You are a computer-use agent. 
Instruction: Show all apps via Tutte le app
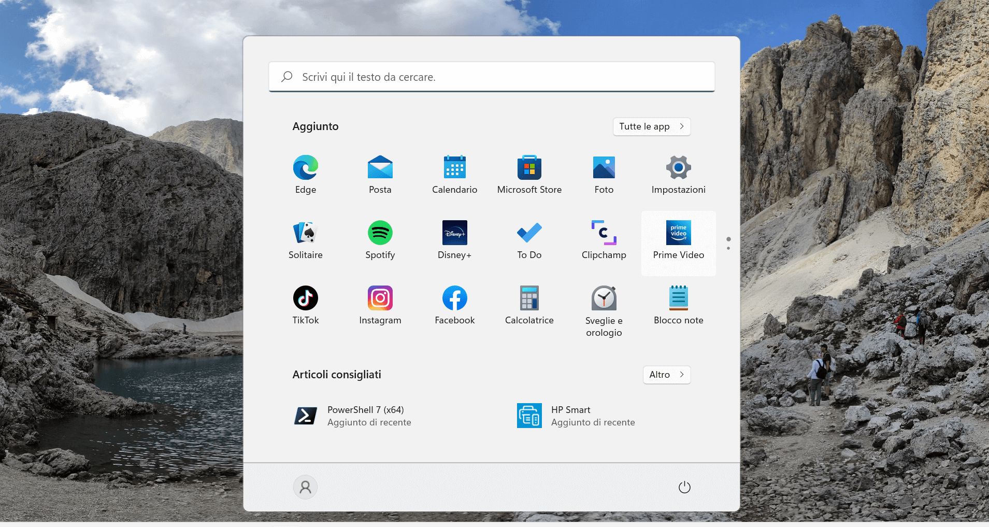(652, 126)
